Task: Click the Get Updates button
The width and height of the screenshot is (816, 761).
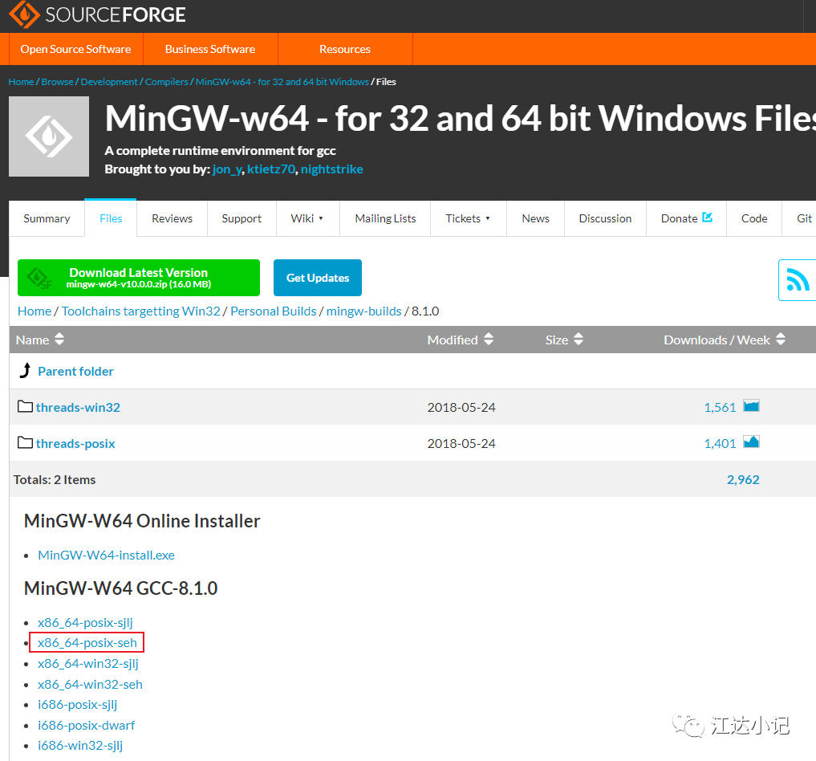Action: pyautogui.click(x=318, y=278)
